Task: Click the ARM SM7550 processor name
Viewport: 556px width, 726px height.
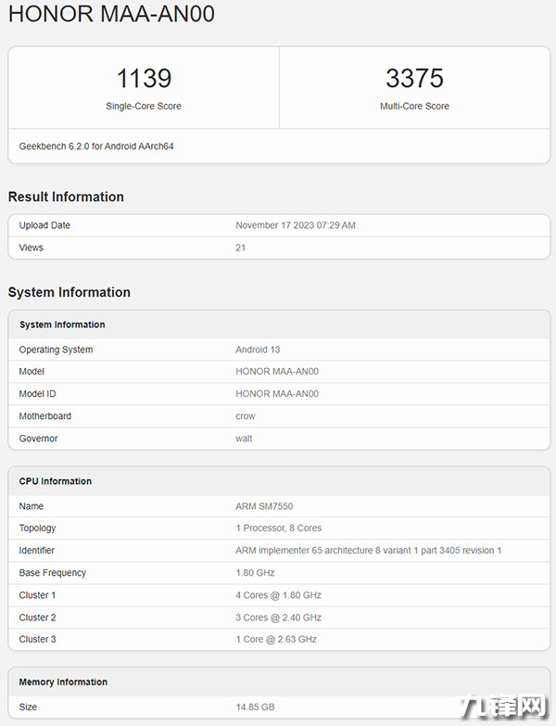Action: point(264,506)
